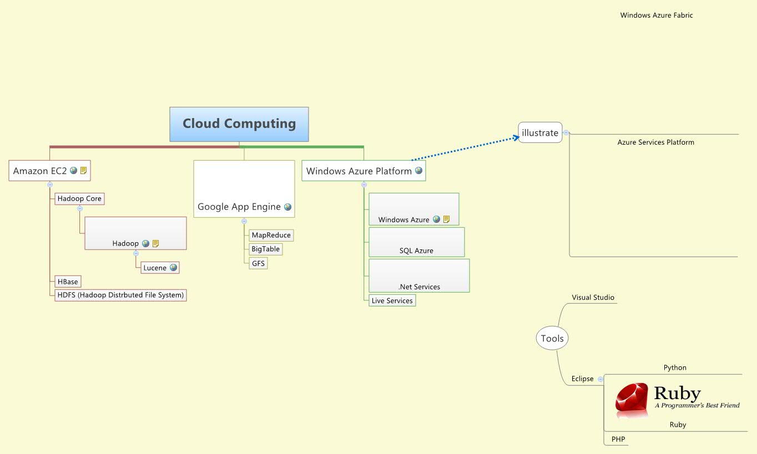The height and width of the screenshot is (454, 757).
Task: Collapse the illustrate node's branch toggle
Action: [566, 132]
